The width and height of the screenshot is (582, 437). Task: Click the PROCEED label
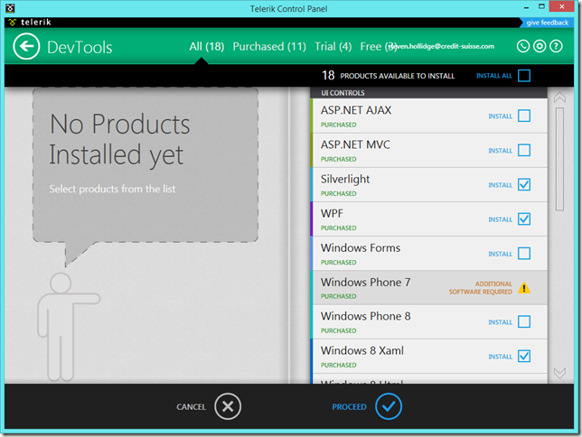pos(349,407)
